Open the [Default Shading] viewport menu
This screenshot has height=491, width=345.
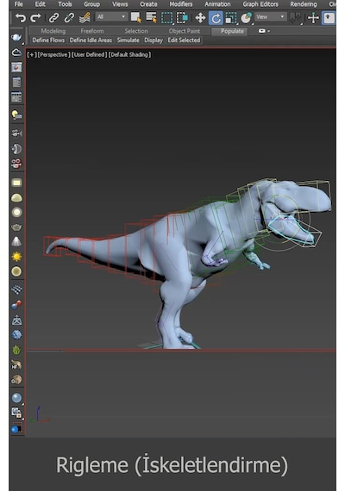130,54
